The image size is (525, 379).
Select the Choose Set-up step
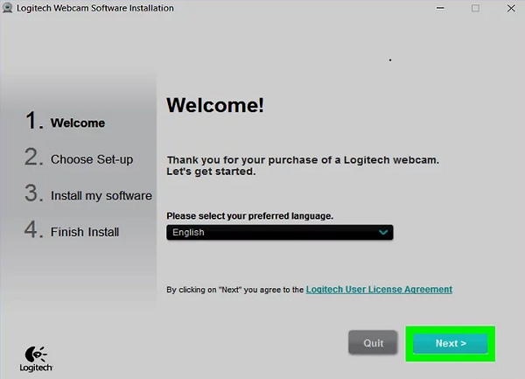[x=79, y=158]
